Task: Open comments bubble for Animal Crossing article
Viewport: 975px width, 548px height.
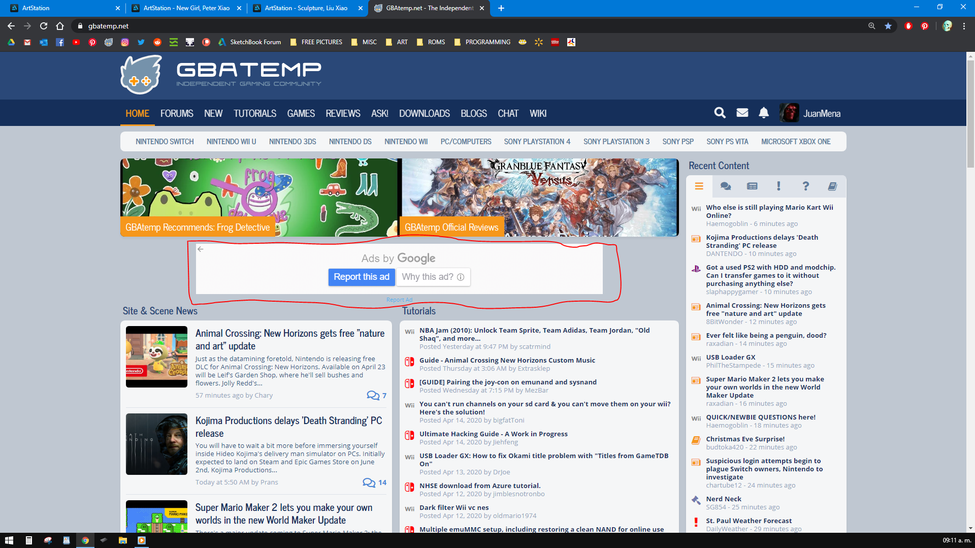Action: pos(376,395)
